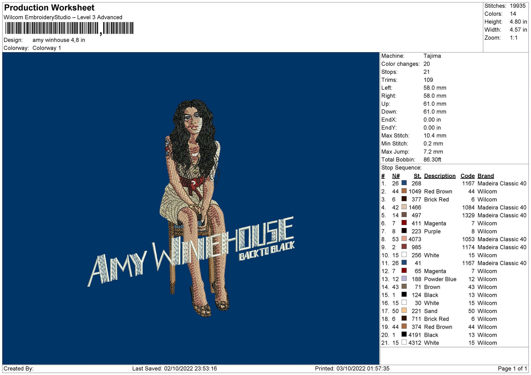Click the Trims value 109

[x=428, y=80]
